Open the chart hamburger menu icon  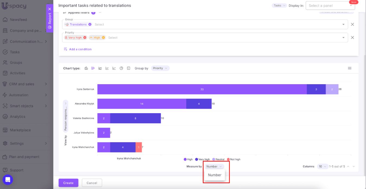[350, 68]
